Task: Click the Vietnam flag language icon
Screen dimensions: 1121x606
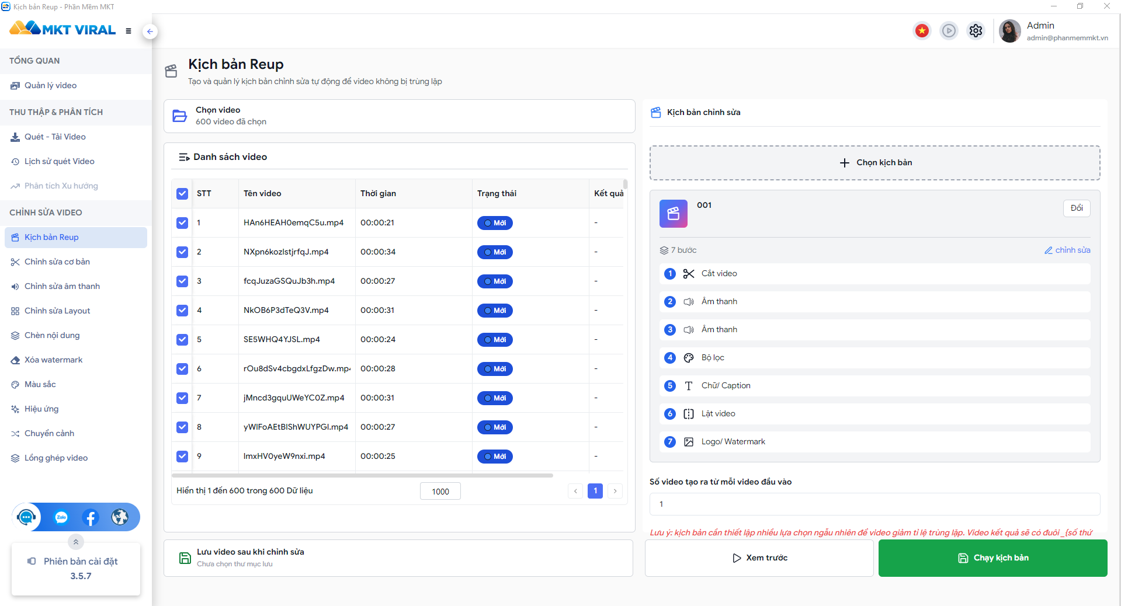Action: pos(922,30)
